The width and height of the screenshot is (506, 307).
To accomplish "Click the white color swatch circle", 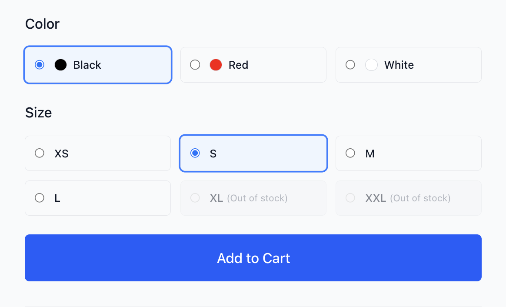I will click(371, 65).
